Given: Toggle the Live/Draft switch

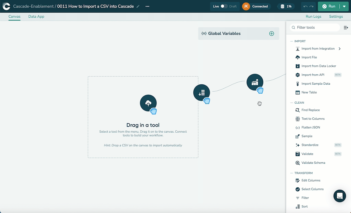Looking at the screenshot, I should point(224,6).
